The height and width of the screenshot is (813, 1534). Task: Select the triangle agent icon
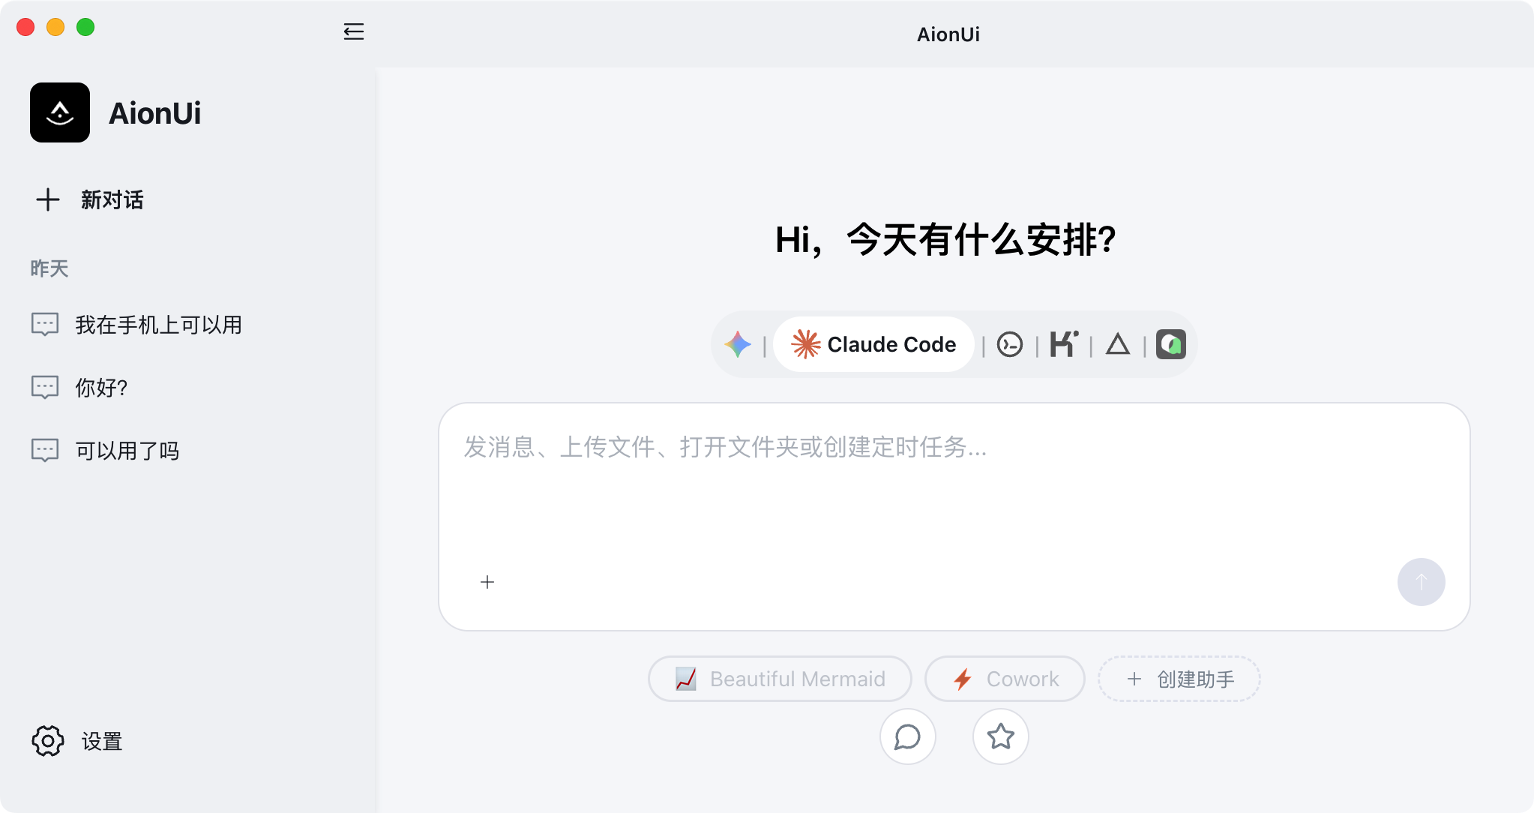tap(1117, 344)
